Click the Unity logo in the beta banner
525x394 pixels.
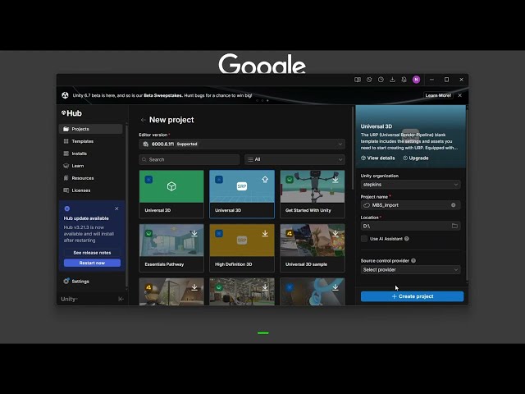(x=66, y=95)
